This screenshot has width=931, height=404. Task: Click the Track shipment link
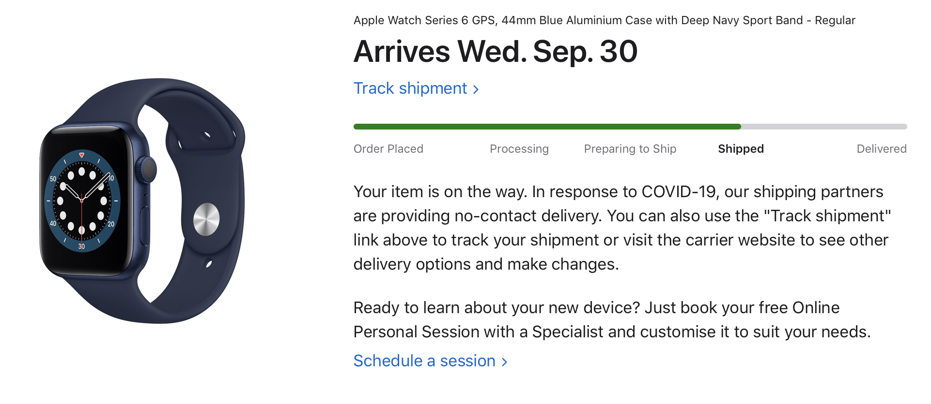[410, 88]
